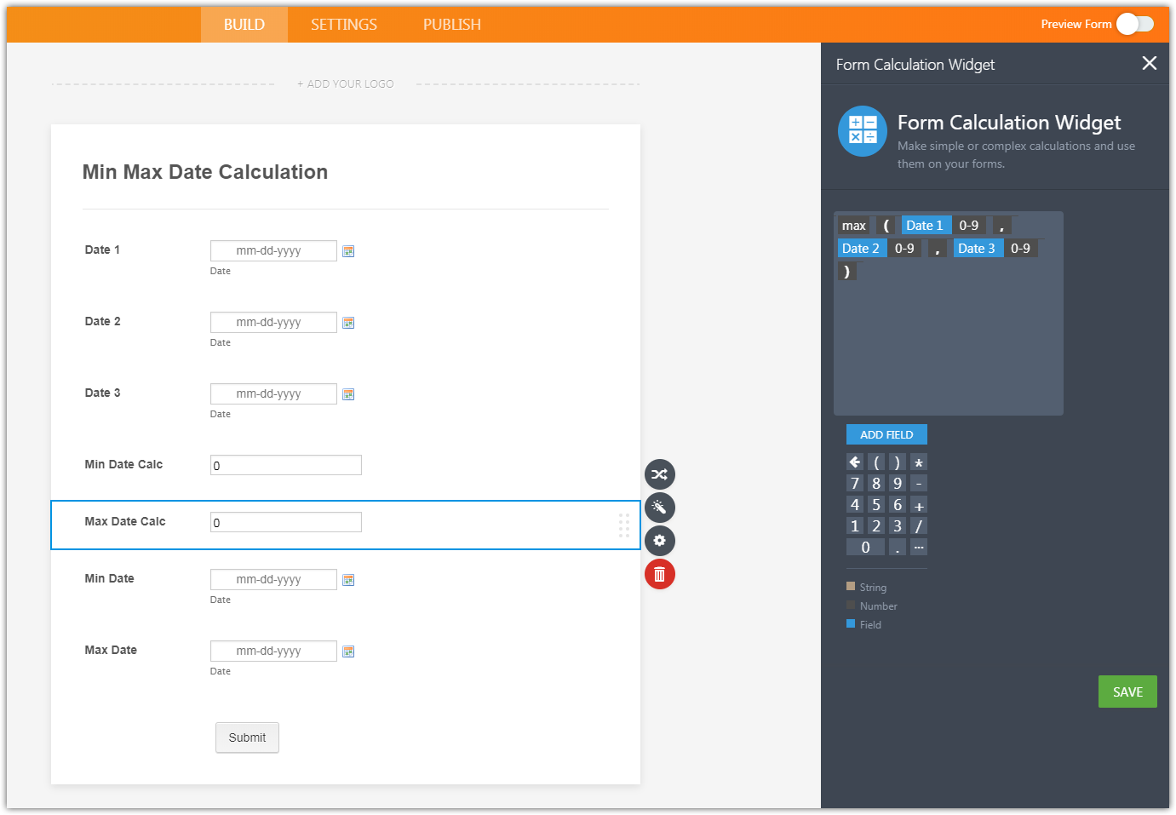Open the Min Date calendar picker

point(347,579)
